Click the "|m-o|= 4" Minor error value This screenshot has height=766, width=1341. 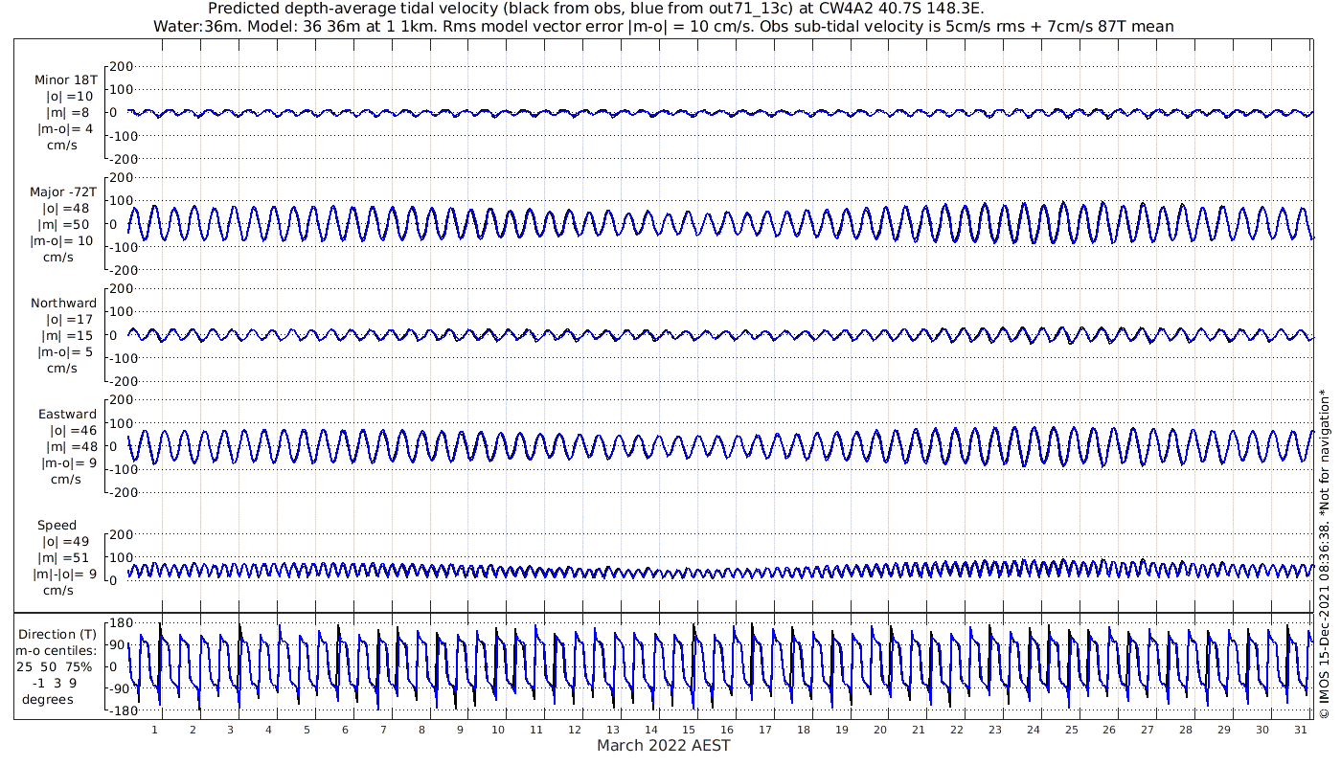tap(62, 128)
